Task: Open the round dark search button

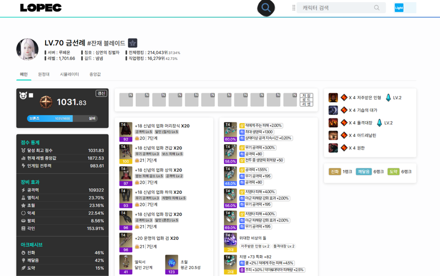Action: (x=266, y=8)
